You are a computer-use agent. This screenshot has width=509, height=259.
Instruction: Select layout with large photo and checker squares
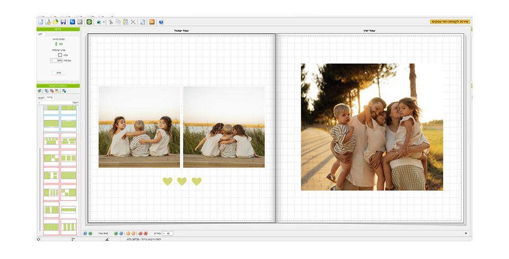click(x=51, y=158)
